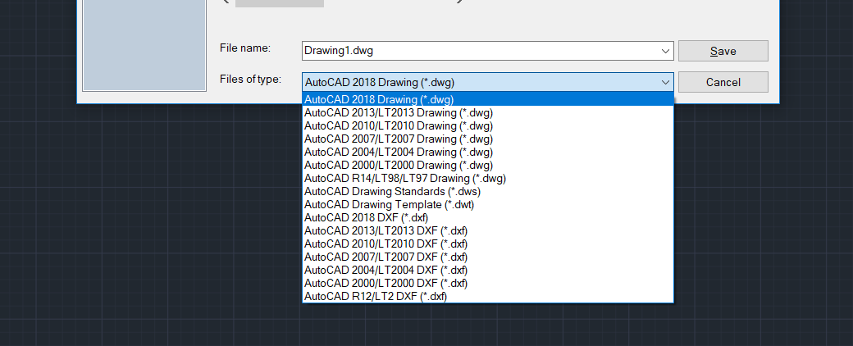Screen dimensions: 853x346
Task: Pick AutoCAD 2018 DXF (*.dxf)
Action: [488, 217]
